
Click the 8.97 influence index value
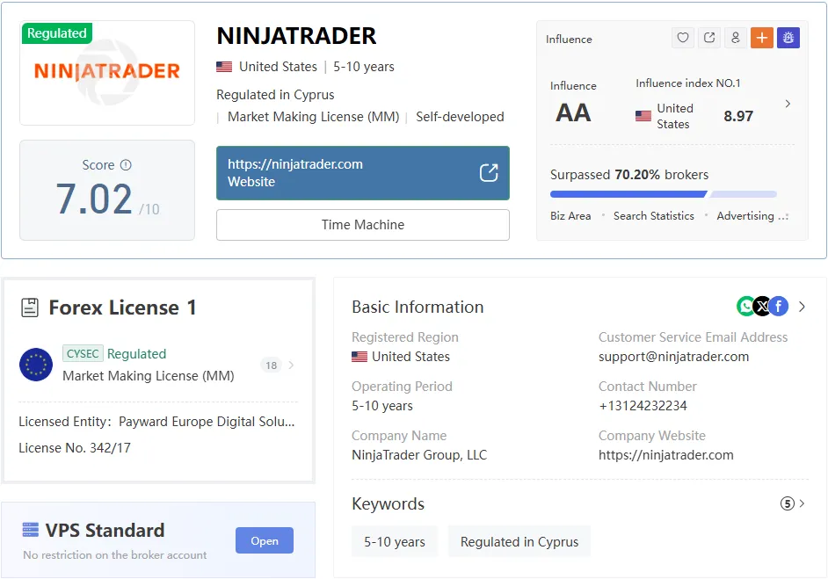[738, 116]
